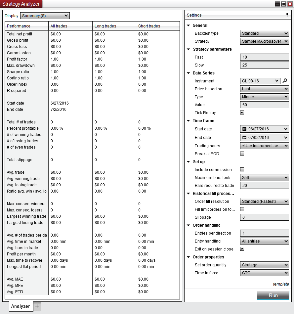294x314 pixels.
Task: Click the Long trades column header
Action: [114, 26]
